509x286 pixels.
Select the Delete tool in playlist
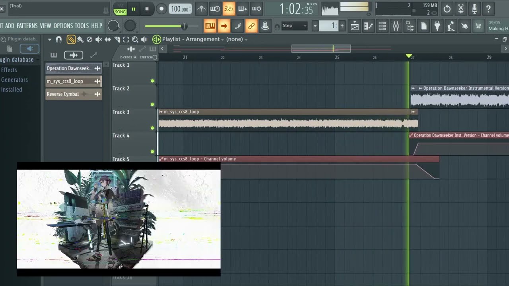point(89,39)
